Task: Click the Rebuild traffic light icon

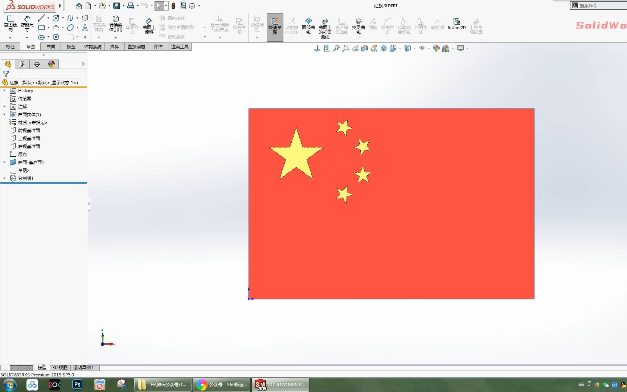Action: [173, 6]
